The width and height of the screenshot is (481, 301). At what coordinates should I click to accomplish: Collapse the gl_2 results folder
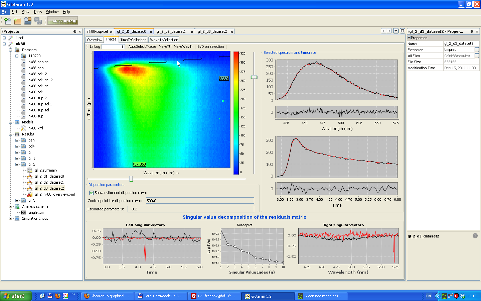click(17, 164)
